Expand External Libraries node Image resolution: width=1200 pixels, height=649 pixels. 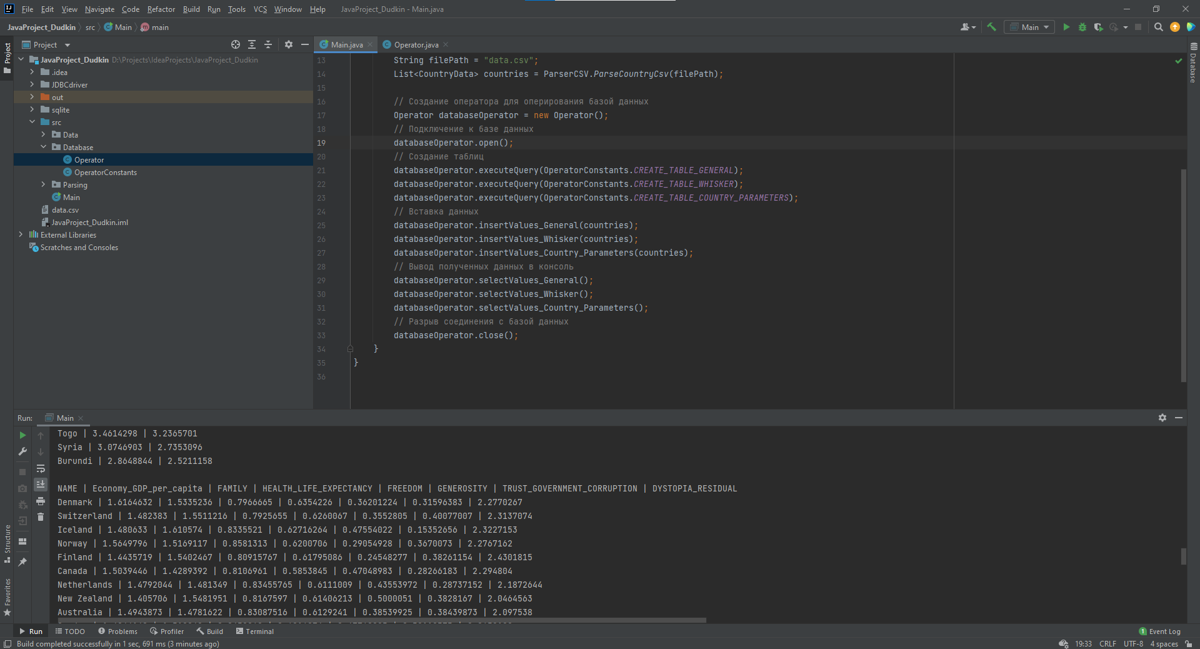point(21,234)
